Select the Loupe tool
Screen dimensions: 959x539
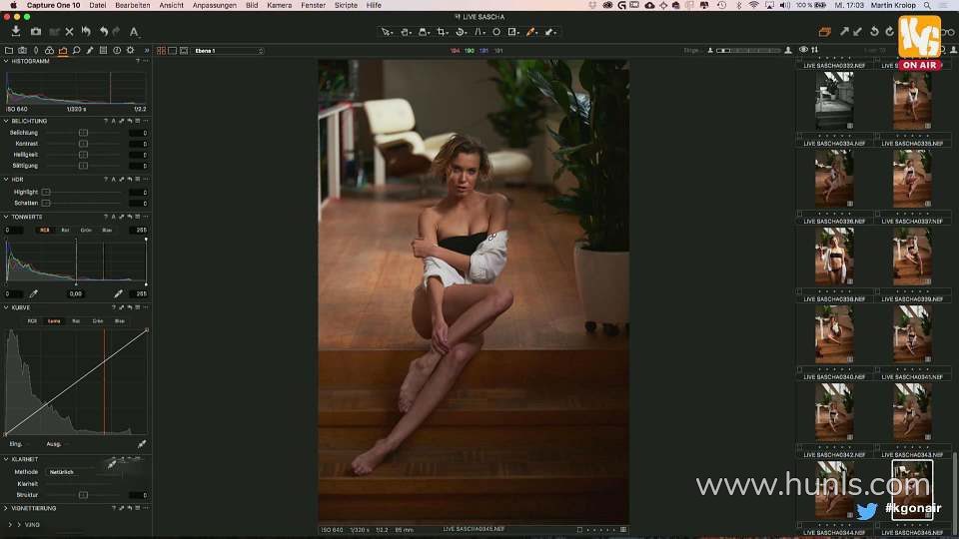tap(423, 32)
